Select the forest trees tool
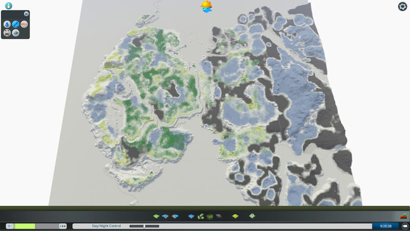The width and height of the screenshot is (410, 231). coord(209,217)
